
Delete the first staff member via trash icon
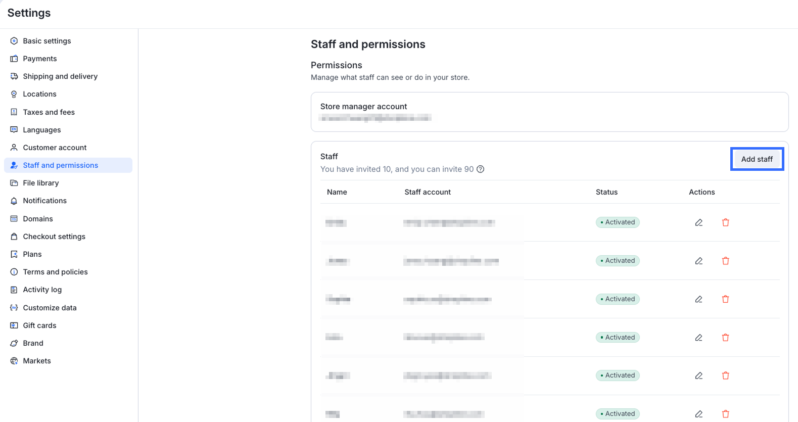(x=726, y=222)
